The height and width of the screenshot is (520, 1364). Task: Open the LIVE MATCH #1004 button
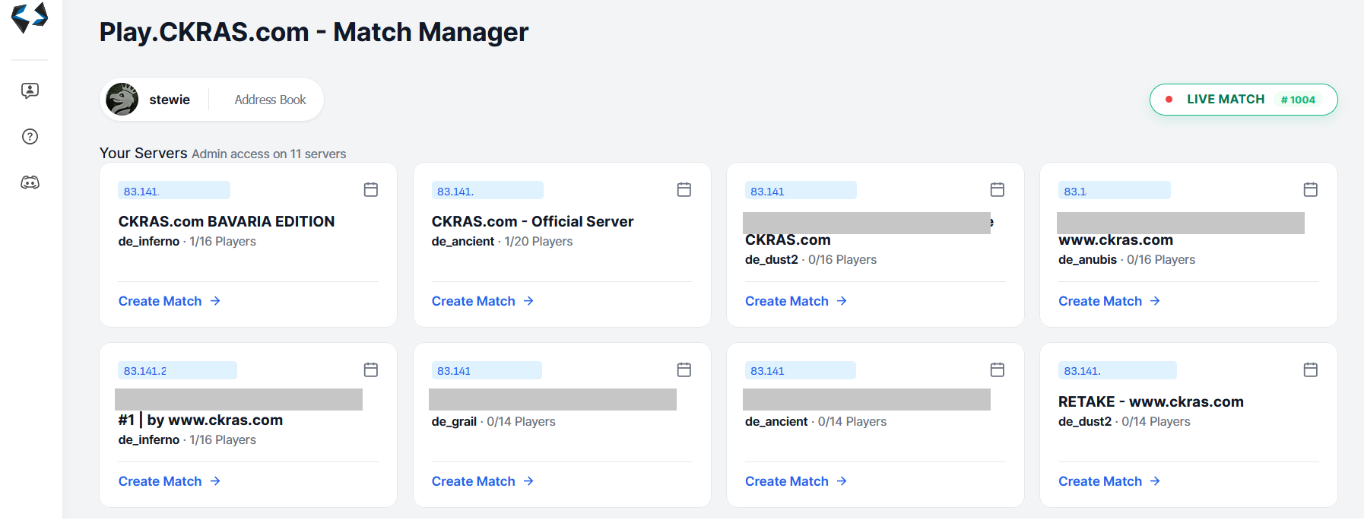click(x=1243, y=100)
